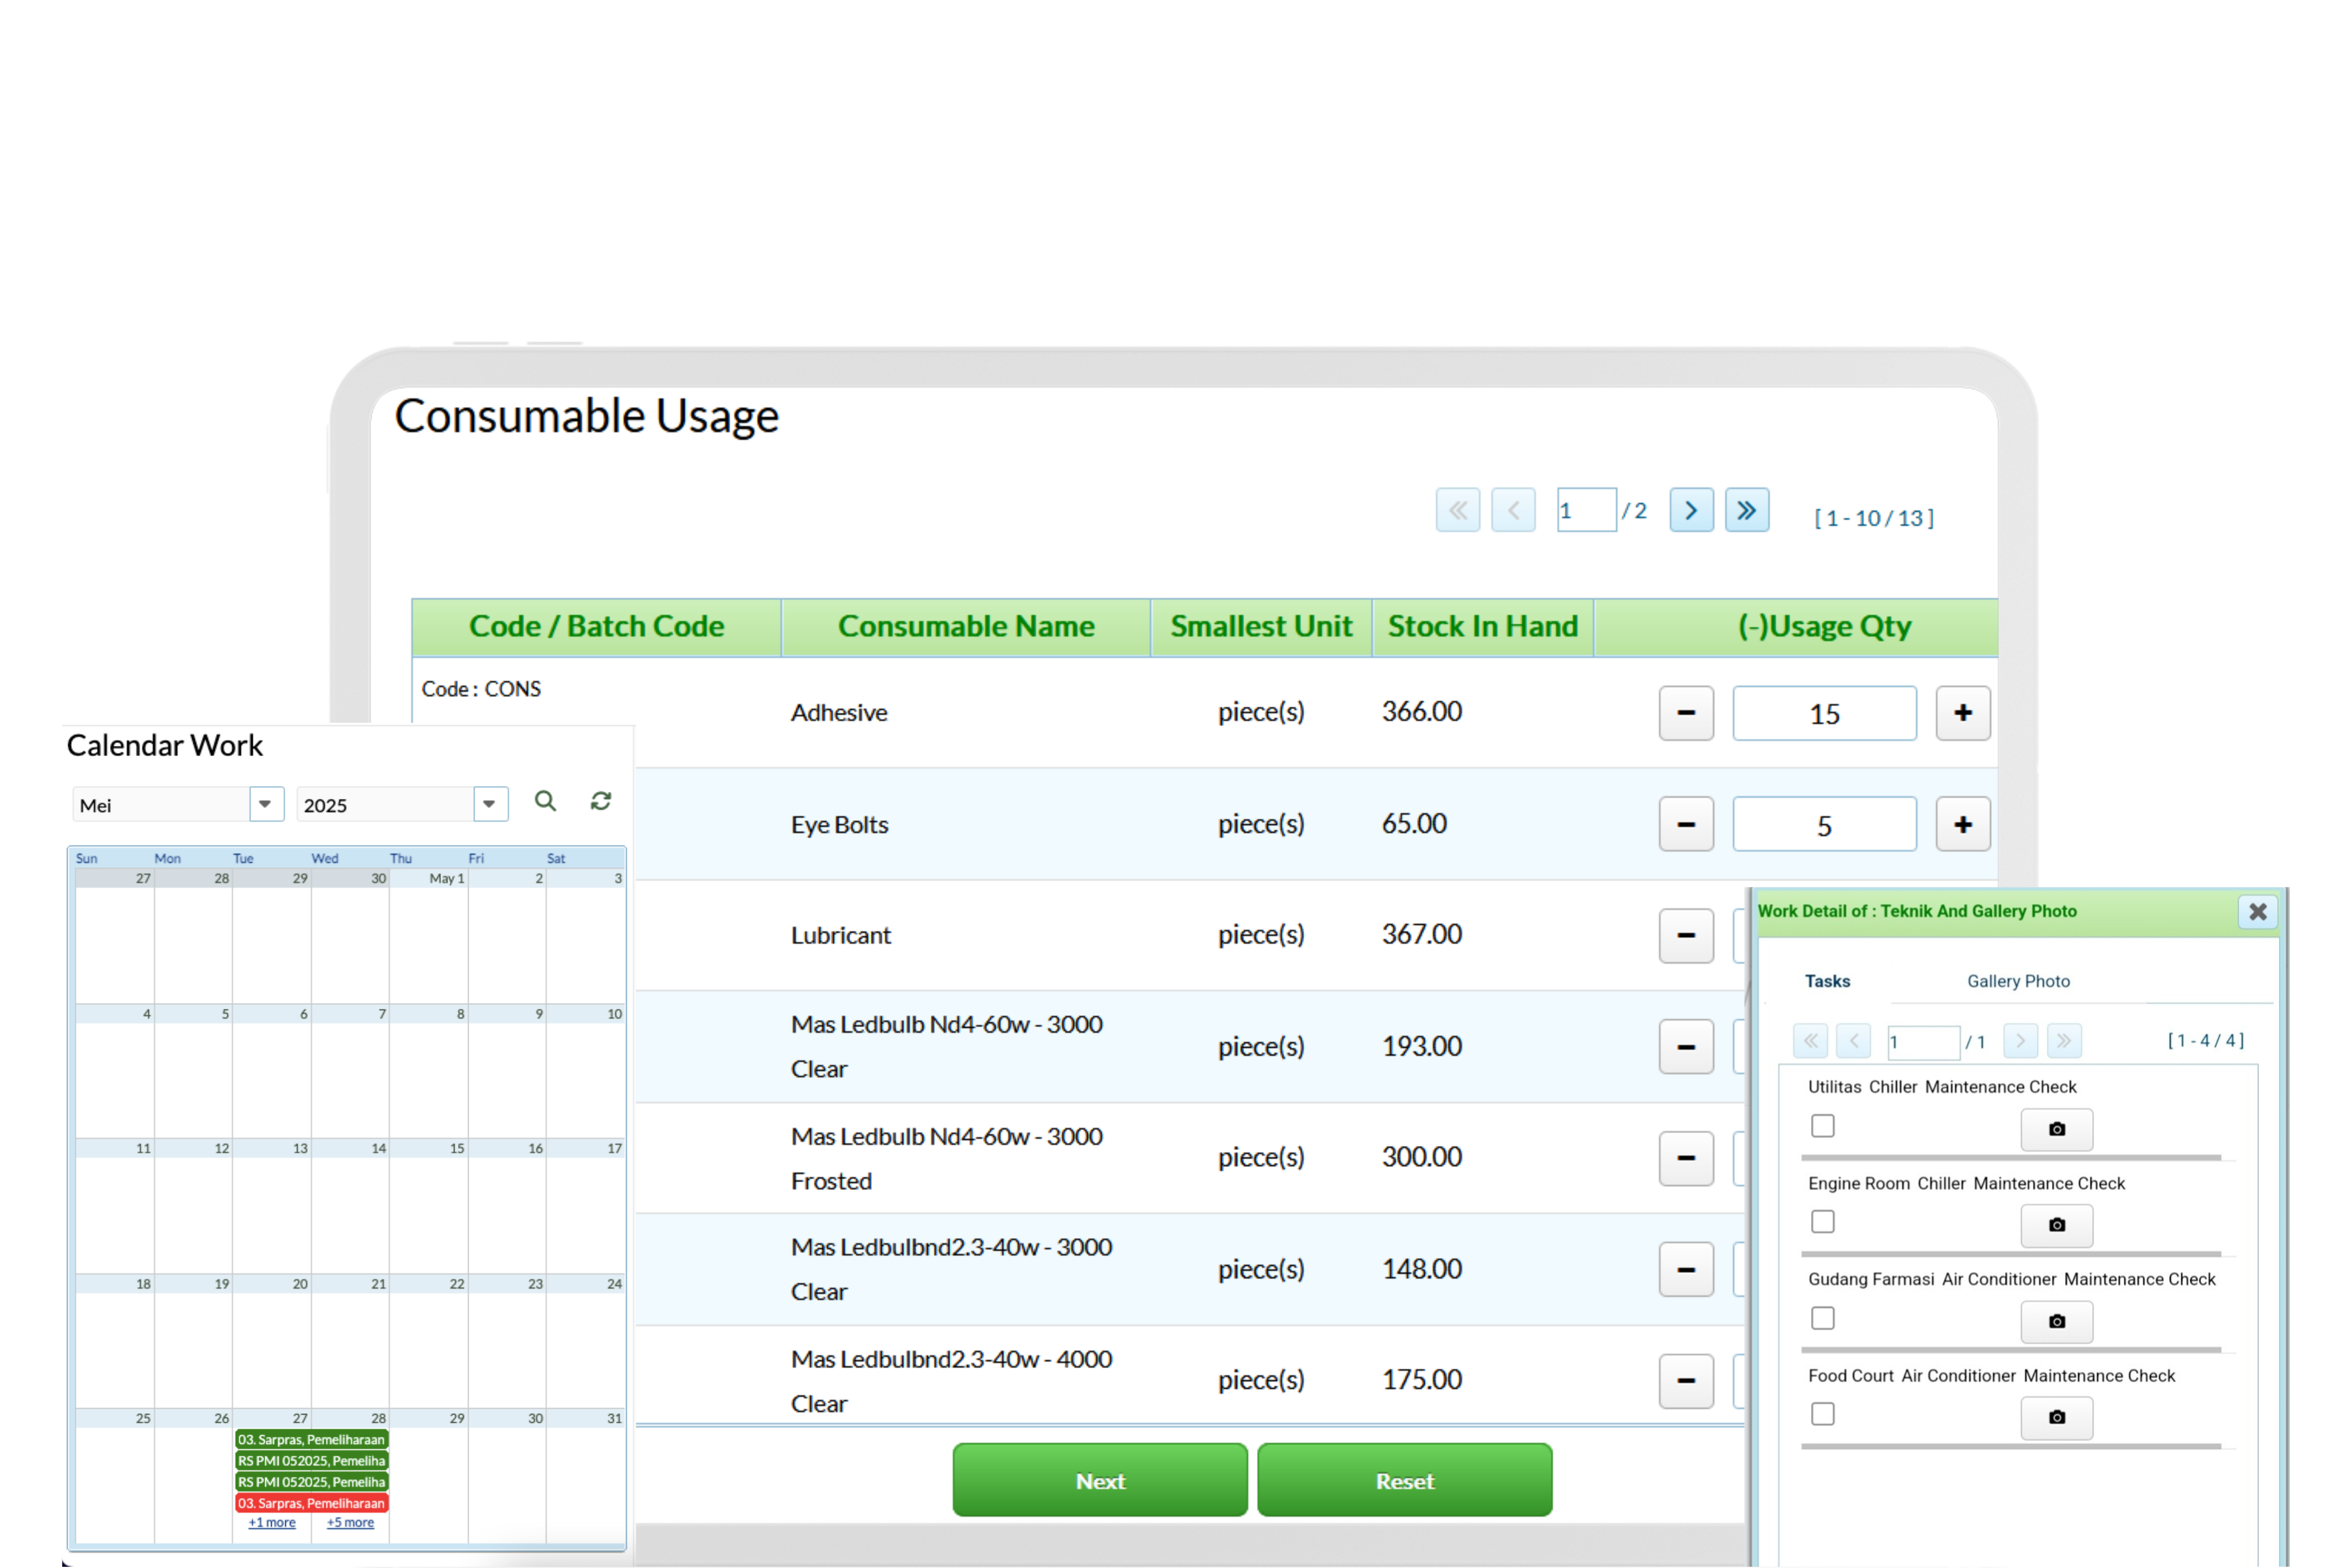Open the red 03. Sarpras, Pemeliharaan event

(x=311, y=1504)
